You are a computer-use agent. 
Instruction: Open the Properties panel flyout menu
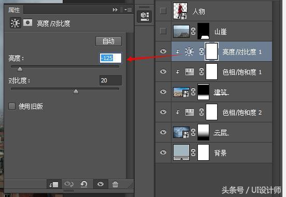tap(128, 9)
